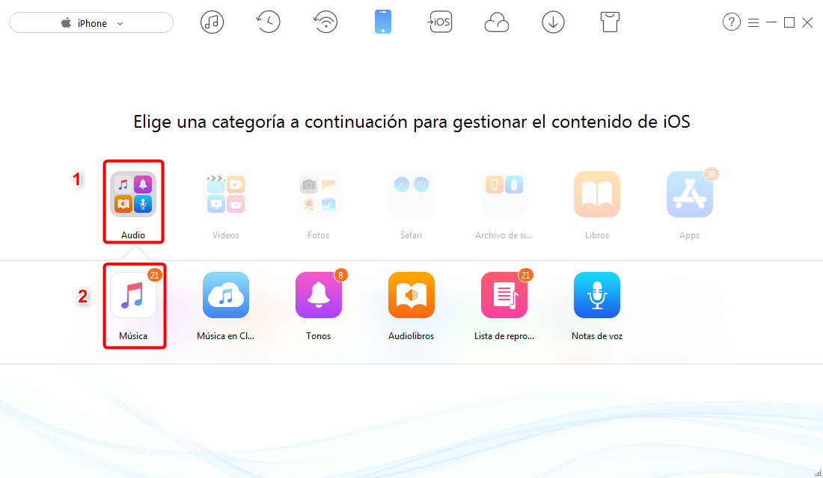Click the help question mark icon
Image resolution: width=823 pixels, height=478 pixels.
pos(731,22)
